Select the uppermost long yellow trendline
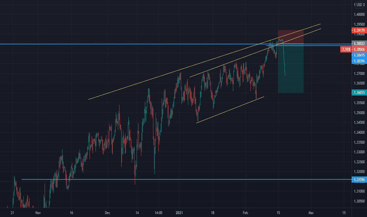The image size is (367, 217). [204, 62]
